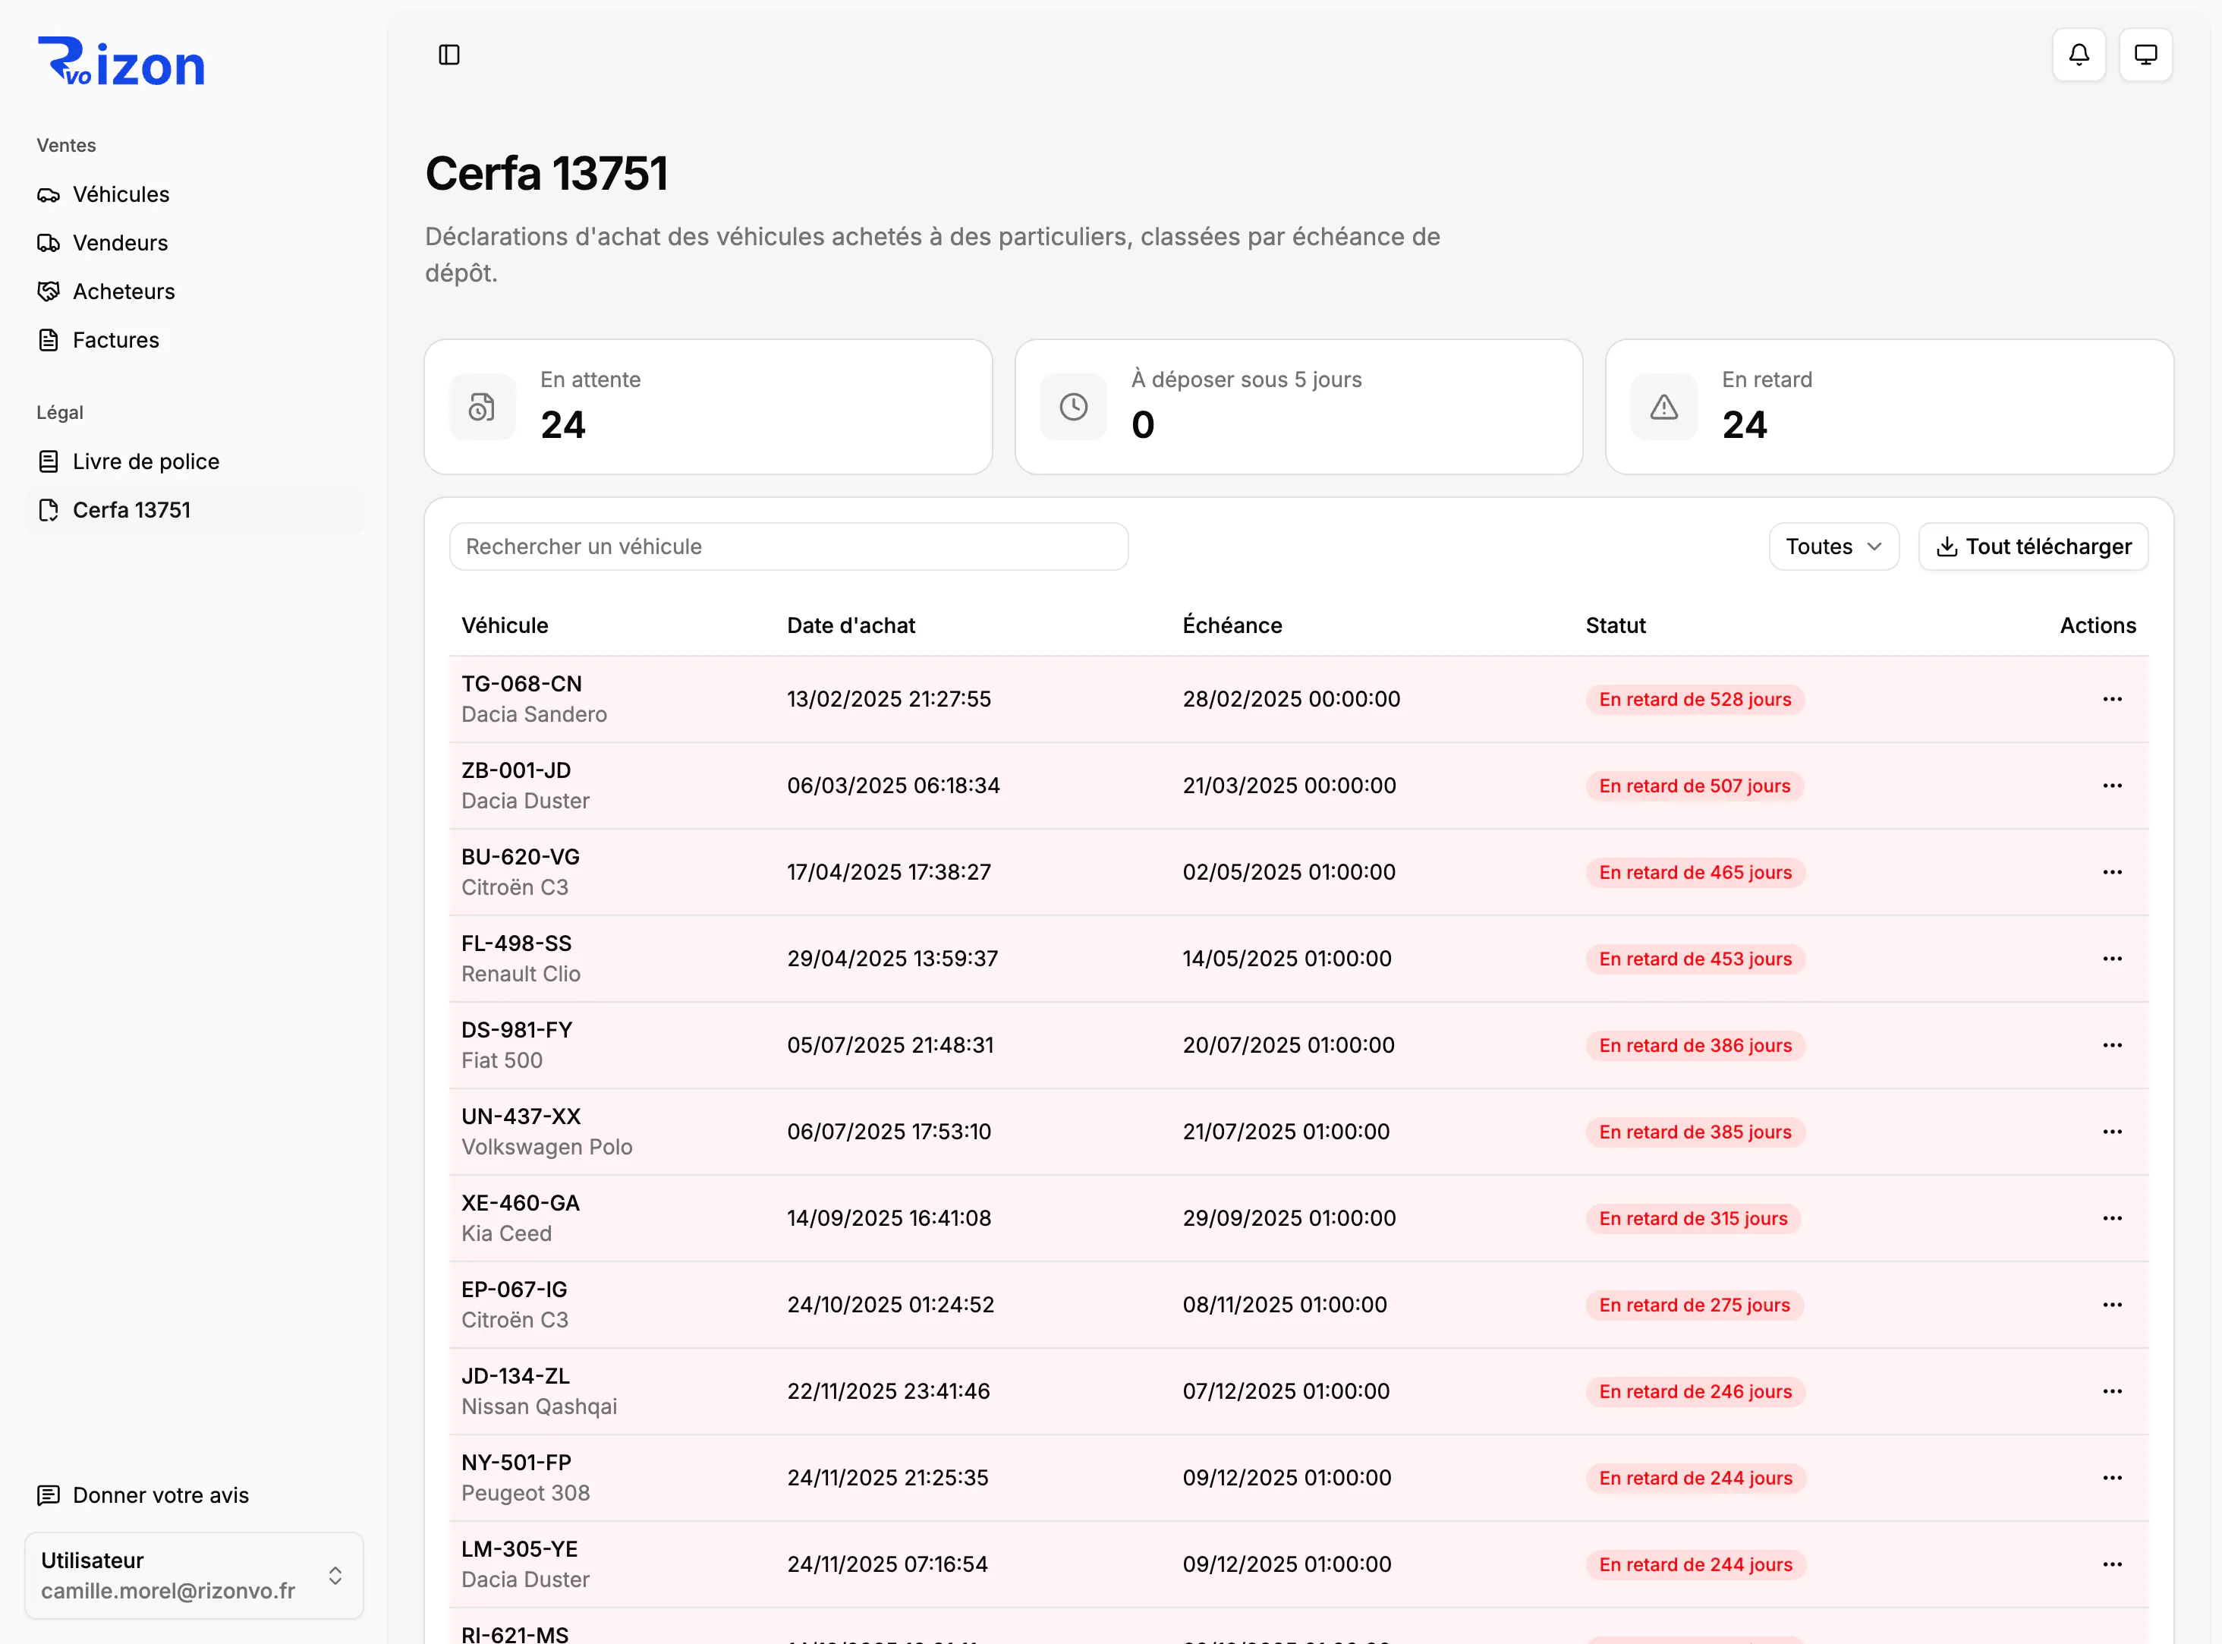Image resolution: width=2222 pixels, height=1644 pixels.
Task: Click the À déposer sous 5 jours card
Action: (x=1298, y=407)
